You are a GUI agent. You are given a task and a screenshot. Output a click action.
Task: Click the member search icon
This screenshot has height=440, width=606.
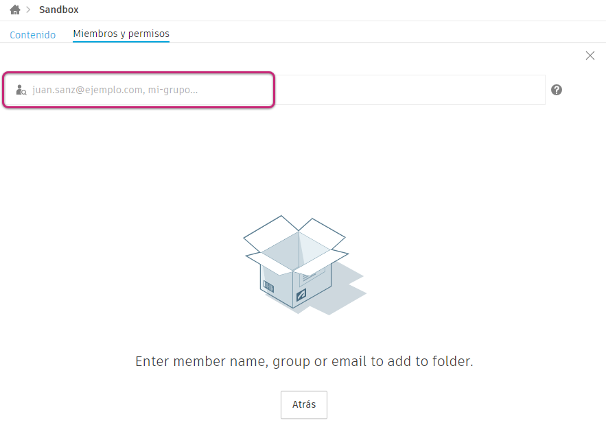[x=21, y=90]
